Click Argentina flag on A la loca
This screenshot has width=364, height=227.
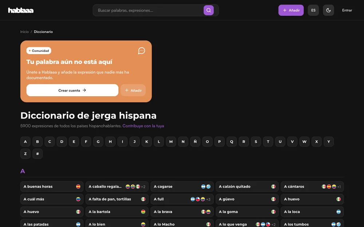click(x=339, y=212)
